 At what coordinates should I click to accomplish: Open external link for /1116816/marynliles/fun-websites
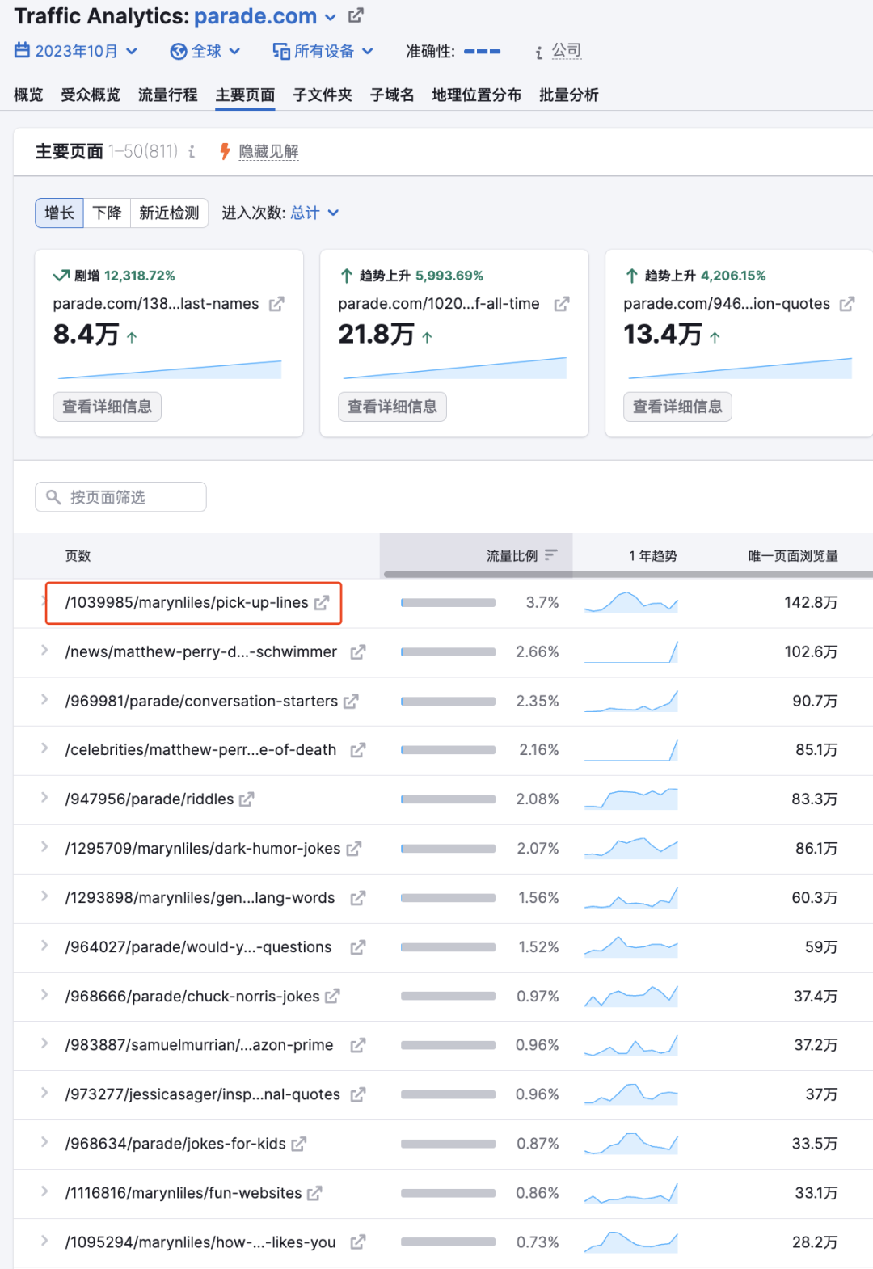tap(314, 1193)
